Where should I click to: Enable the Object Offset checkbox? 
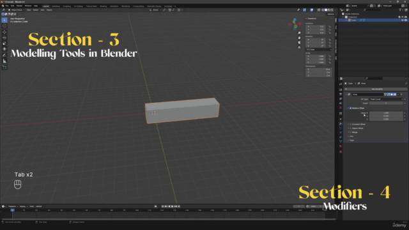[350, 128]
